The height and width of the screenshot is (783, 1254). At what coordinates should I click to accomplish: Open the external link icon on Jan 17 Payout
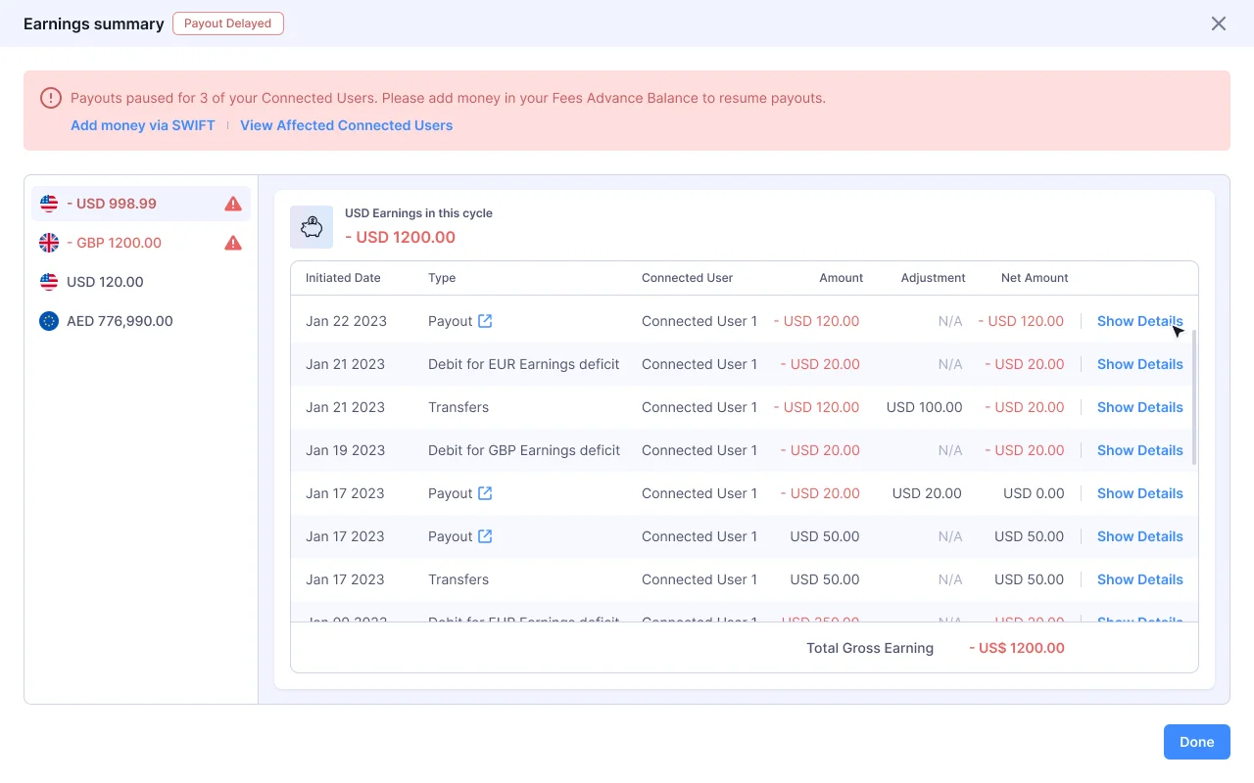point(487,493)
